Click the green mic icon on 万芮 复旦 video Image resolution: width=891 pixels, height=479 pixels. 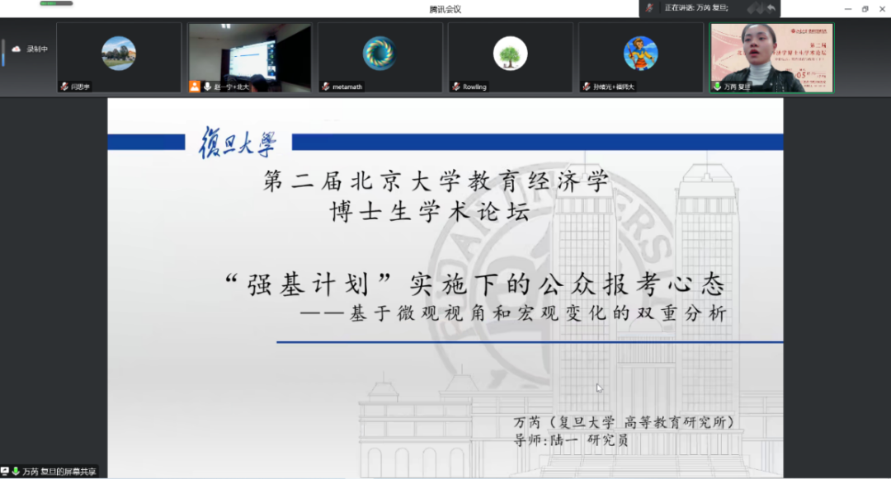[x=717, y=87]
